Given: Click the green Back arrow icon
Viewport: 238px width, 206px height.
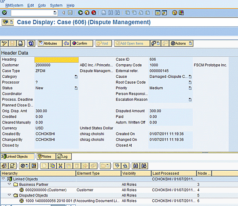Looking at the screenshot, I should (81, 13).
